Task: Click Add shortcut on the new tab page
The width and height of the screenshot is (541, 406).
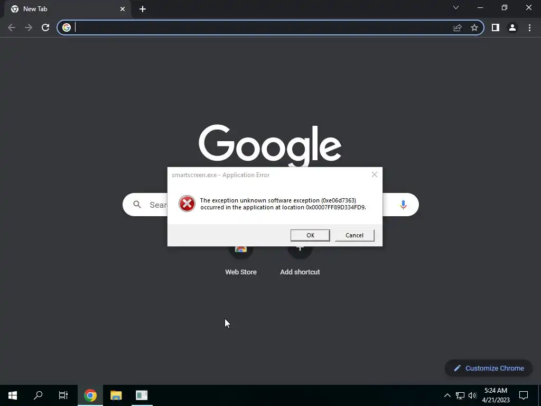Action: coord(300,262)
